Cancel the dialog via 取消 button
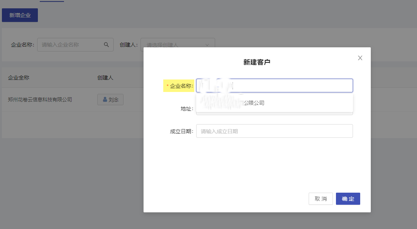Viewport: 417px width, 229px height. [321, 199]
